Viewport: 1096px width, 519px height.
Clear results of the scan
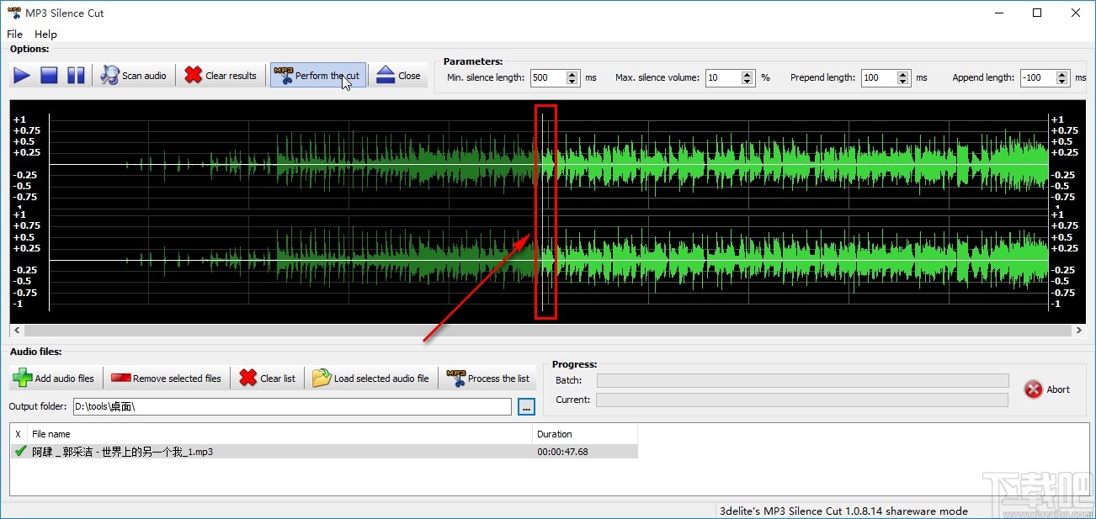[221, 76]
